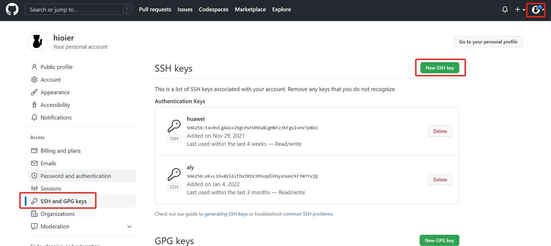This screenshot has height=246, width=551.
Task: Click the New SSH key button
Action: click(440, 68)
